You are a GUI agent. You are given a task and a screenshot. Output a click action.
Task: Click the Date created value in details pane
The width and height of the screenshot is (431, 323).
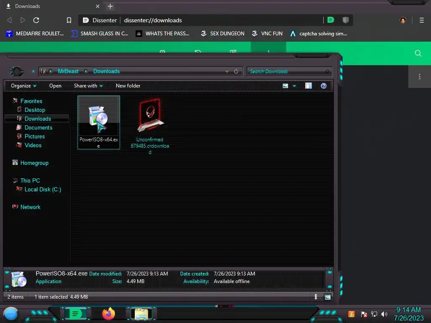[x=234, y=273]
